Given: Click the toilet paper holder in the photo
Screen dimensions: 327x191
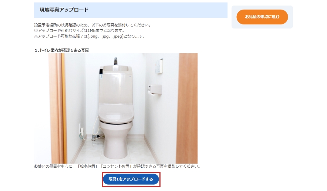Looking at the screenshot, I should click(155, 90).
